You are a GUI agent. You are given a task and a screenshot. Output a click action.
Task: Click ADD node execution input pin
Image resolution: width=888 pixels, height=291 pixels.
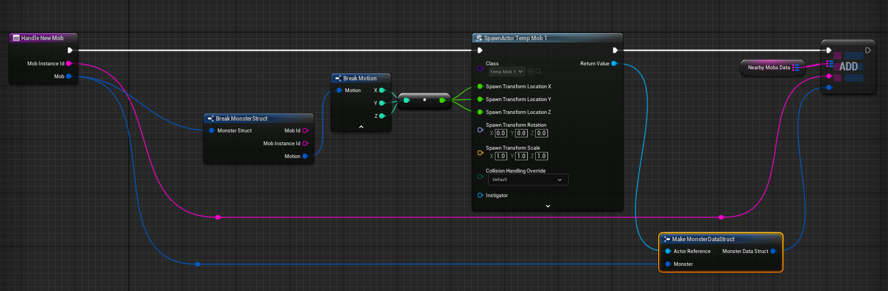(x=829, y=50)
